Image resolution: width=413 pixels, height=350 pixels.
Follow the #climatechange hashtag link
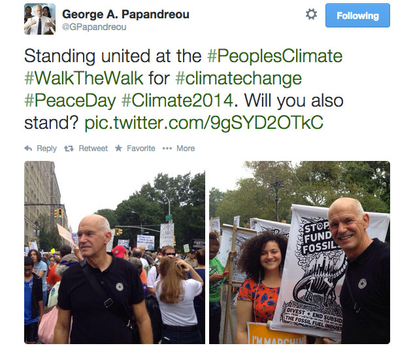pos(239,79)
